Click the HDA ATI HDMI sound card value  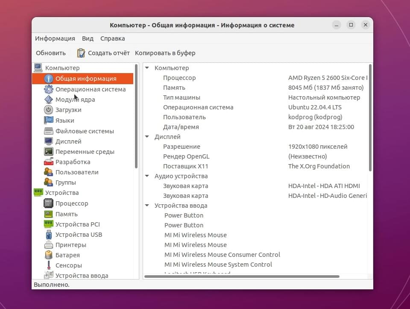pyautogui.click(x=324, y=186)
